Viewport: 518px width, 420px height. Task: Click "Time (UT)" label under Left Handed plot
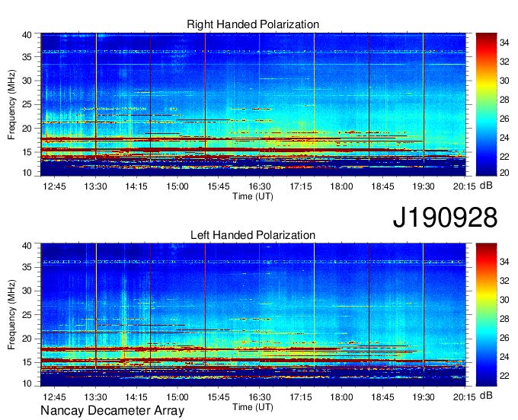(x=253, y=407)
